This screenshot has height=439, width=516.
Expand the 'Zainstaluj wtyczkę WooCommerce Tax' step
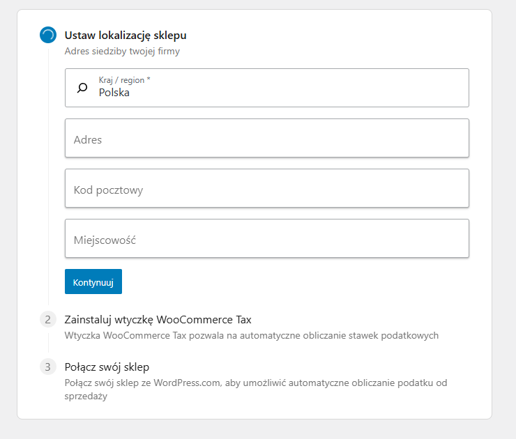pos(158,320)
